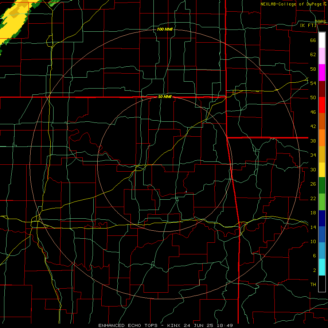Click the light pink legend swatch
This screenshot has width=328, height=328.
point(322,56)
